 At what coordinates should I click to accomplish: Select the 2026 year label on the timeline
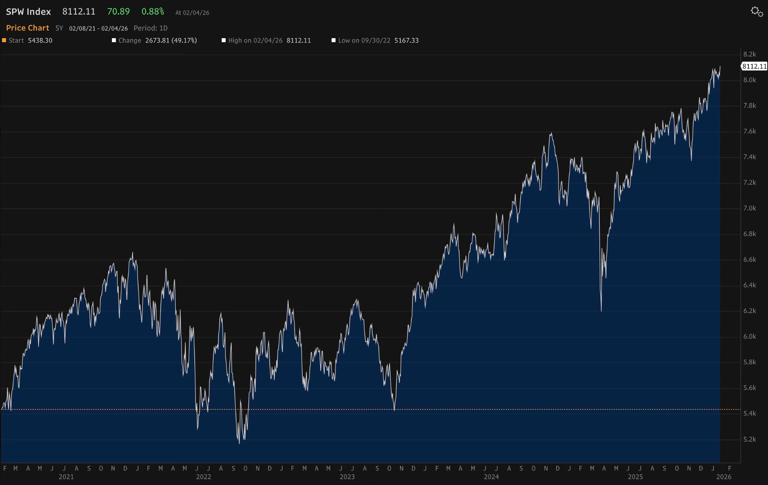(723, 477)
